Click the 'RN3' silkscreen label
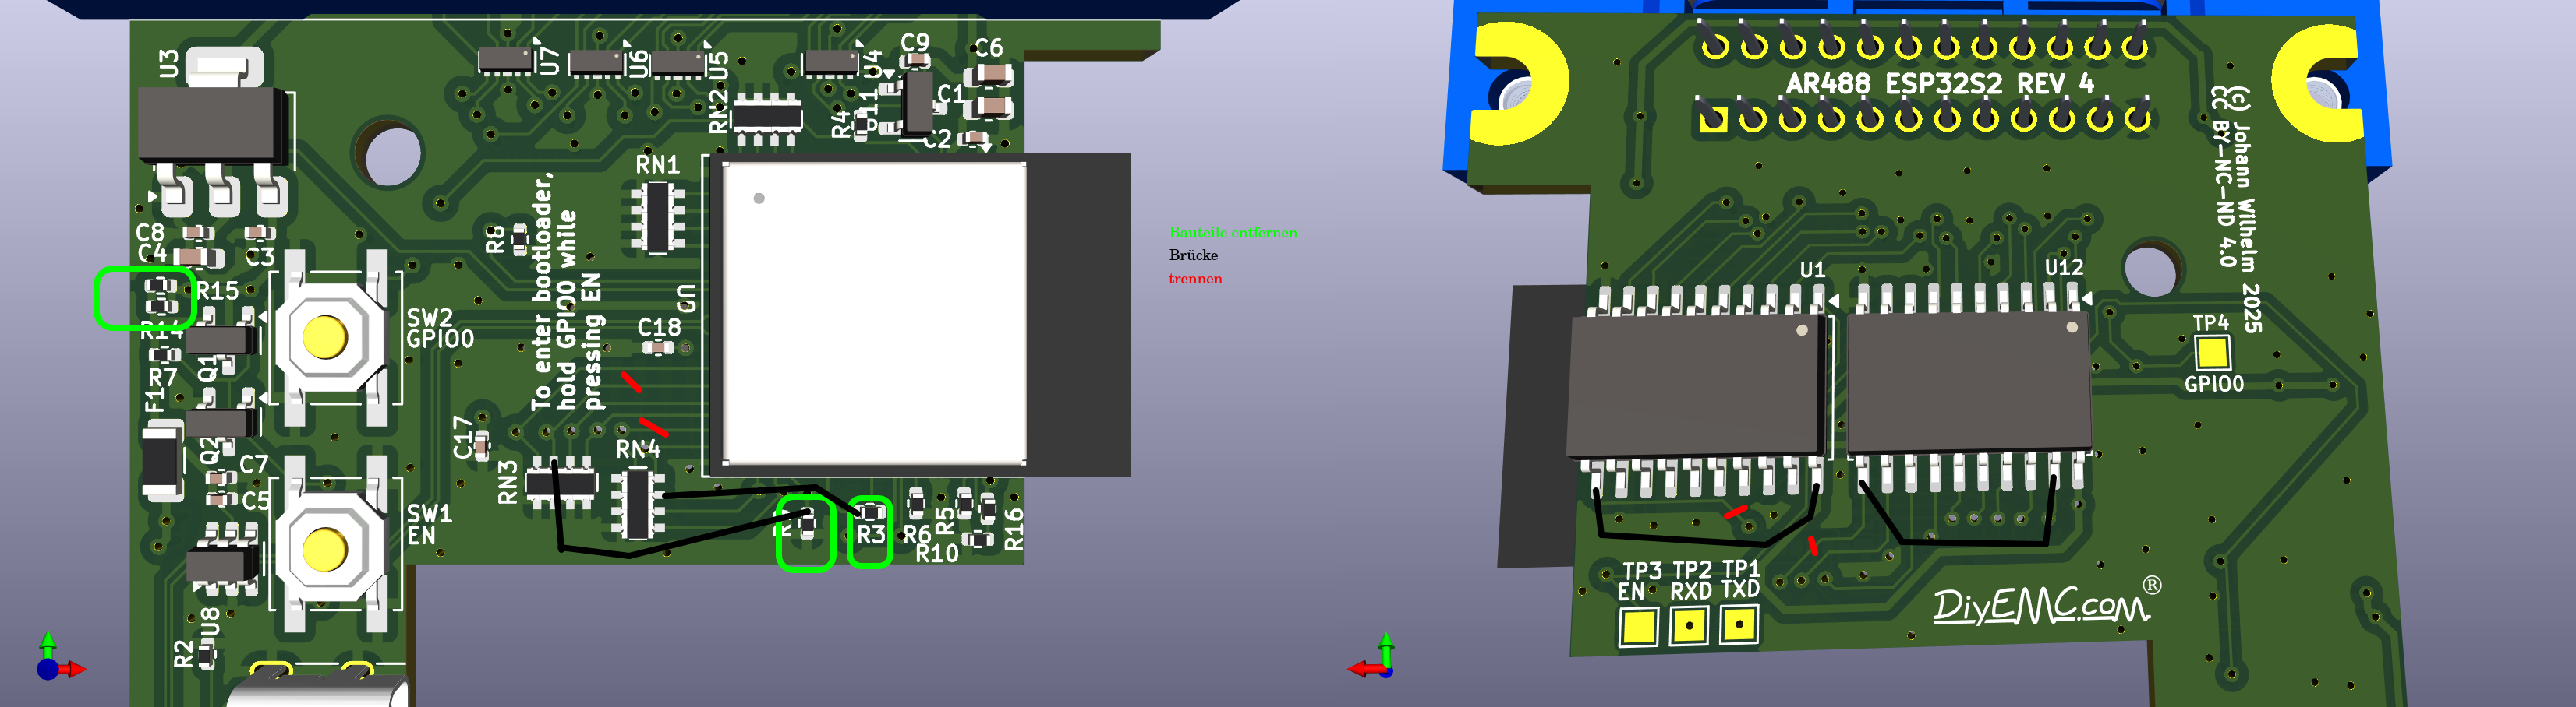The image size is (2576, 707). click(x=508, y=481)
